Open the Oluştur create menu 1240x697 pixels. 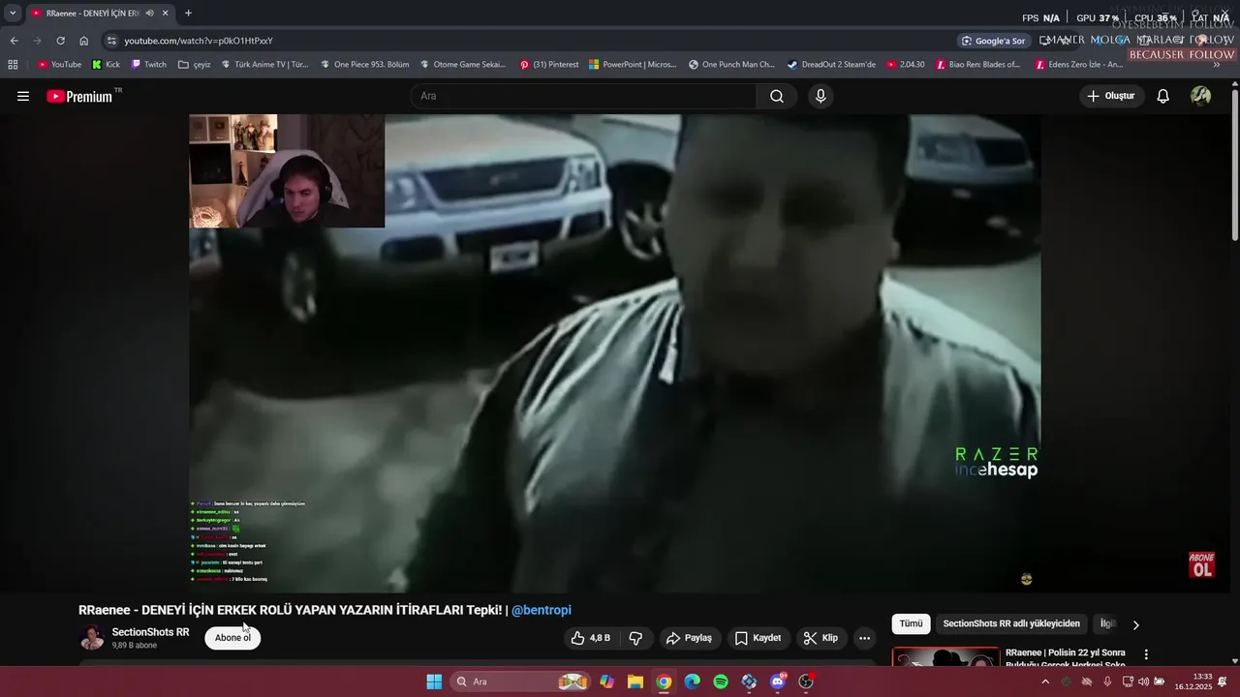tap(1111, 96)
